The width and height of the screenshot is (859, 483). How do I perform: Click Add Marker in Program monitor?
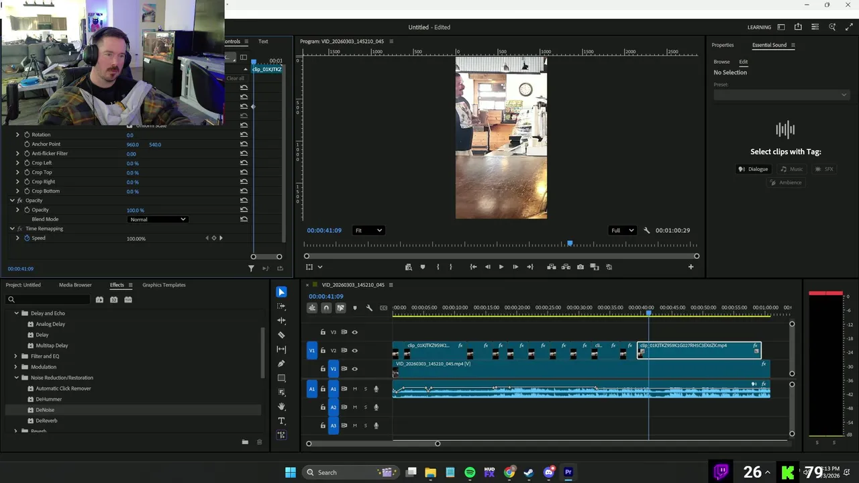(423, 267)
